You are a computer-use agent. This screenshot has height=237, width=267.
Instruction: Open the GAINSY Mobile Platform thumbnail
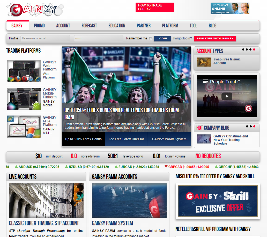pyautogui.click(x=24, y=99)
